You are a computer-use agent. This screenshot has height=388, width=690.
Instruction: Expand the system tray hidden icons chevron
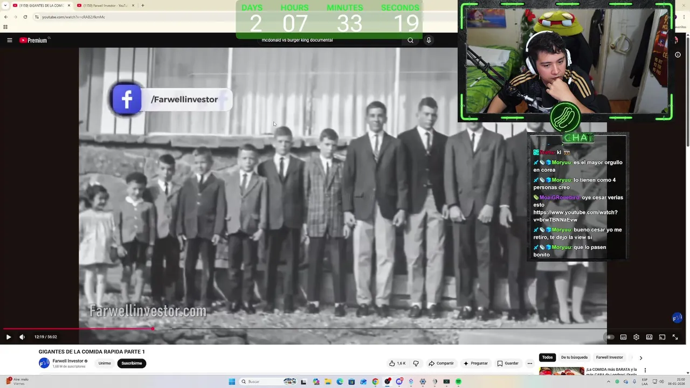pos(609,382)
